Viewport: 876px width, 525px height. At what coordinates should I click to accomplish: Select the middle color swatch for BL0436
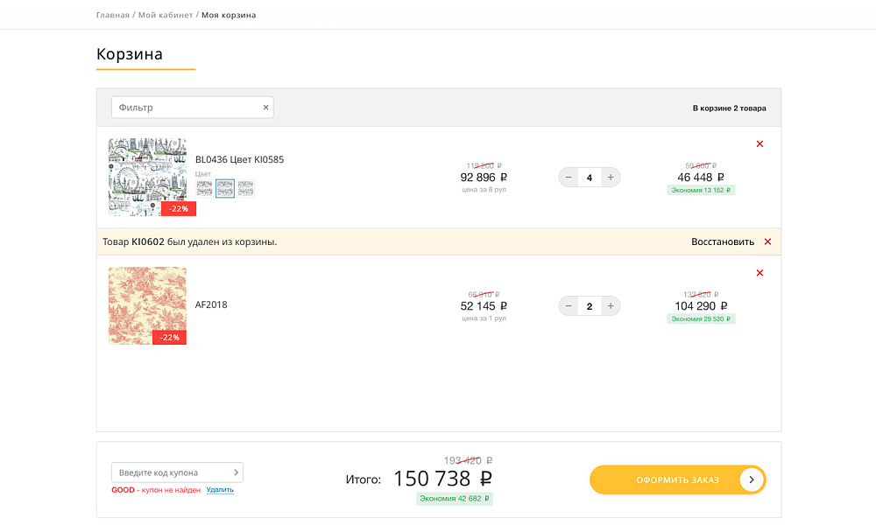(x=225, y=189)
